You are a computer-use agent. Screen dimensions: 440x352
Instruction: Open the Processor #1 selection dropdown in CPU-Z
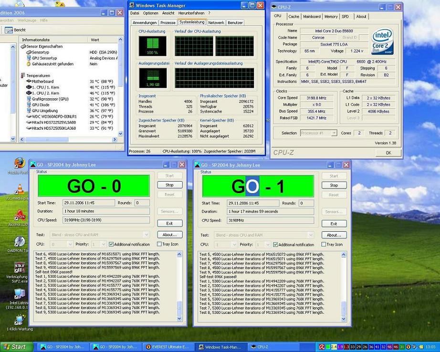click(334, 133)
